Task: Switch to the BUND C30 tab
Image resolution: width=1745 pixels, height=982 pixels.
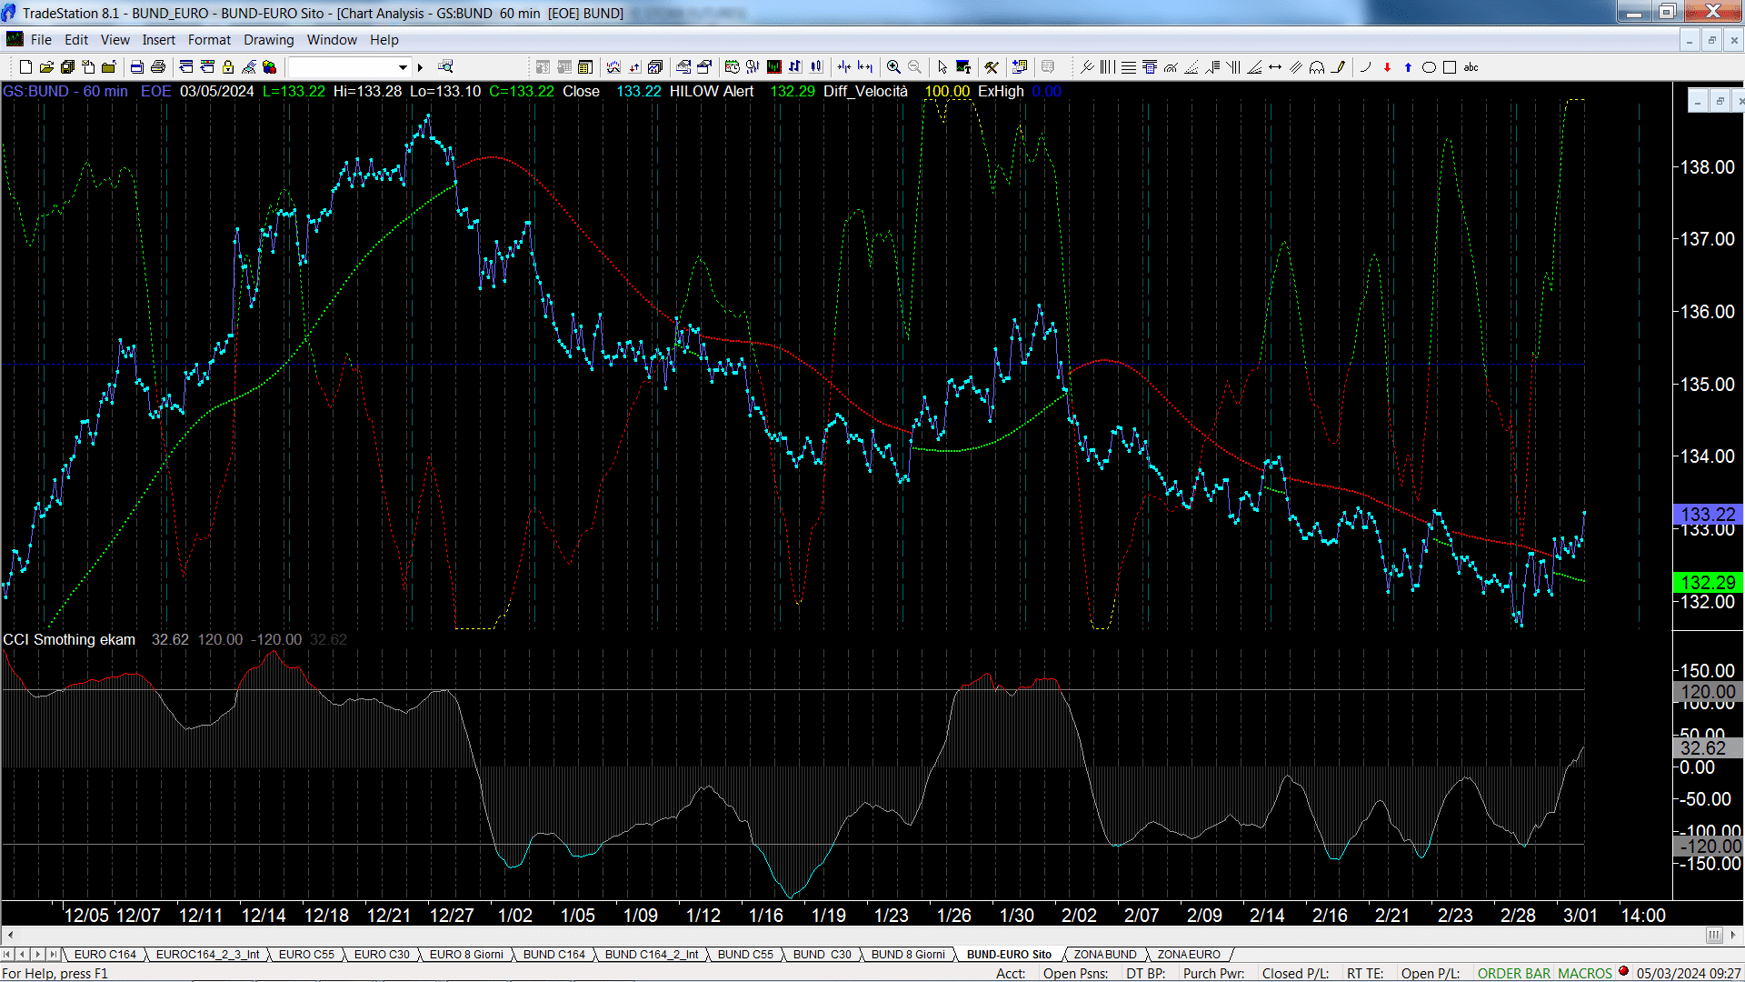Action: pyautogui.click(x=822, y=954)
